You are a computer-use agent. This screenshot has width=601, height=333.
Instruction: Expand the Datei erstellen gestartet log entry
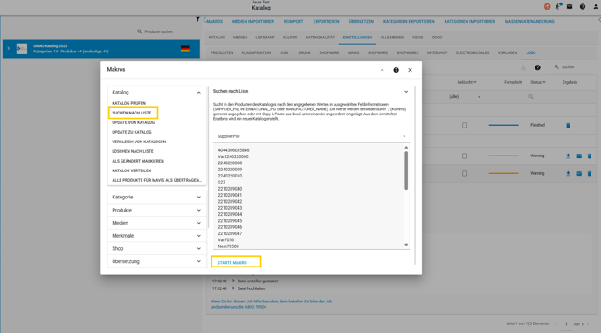[x=233, y=281]
